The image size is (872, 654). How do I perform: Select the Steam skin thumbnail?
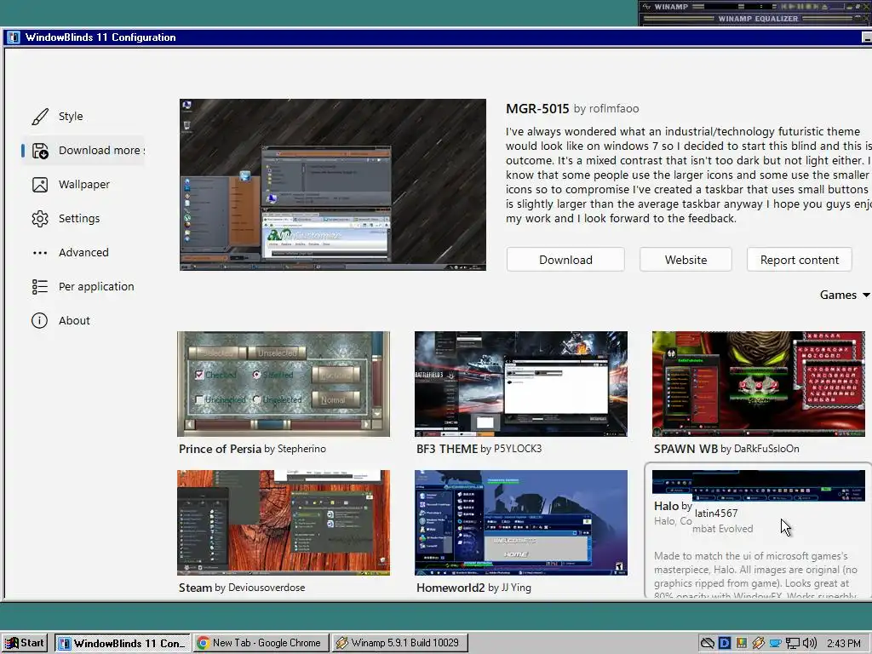284,523
